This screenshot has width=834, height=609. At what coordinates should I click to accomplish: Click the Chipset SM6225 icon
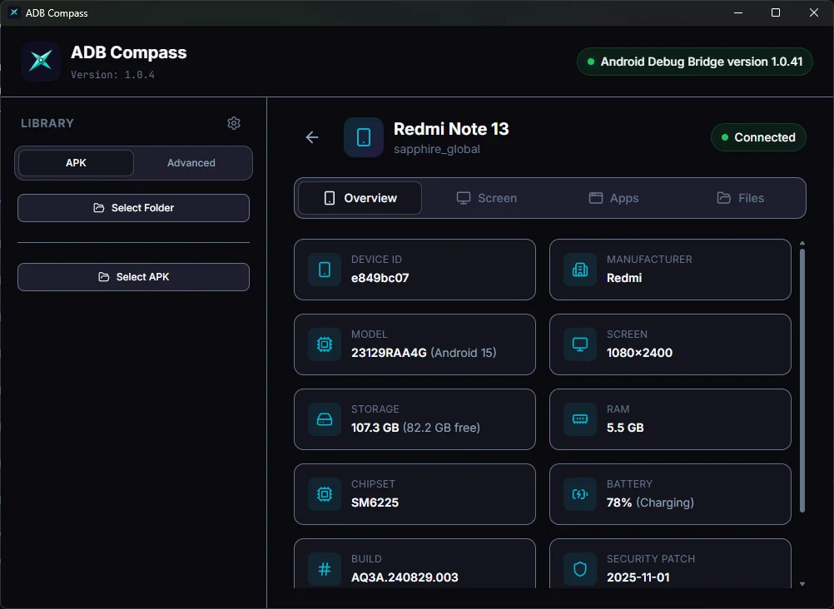[324, 494]
